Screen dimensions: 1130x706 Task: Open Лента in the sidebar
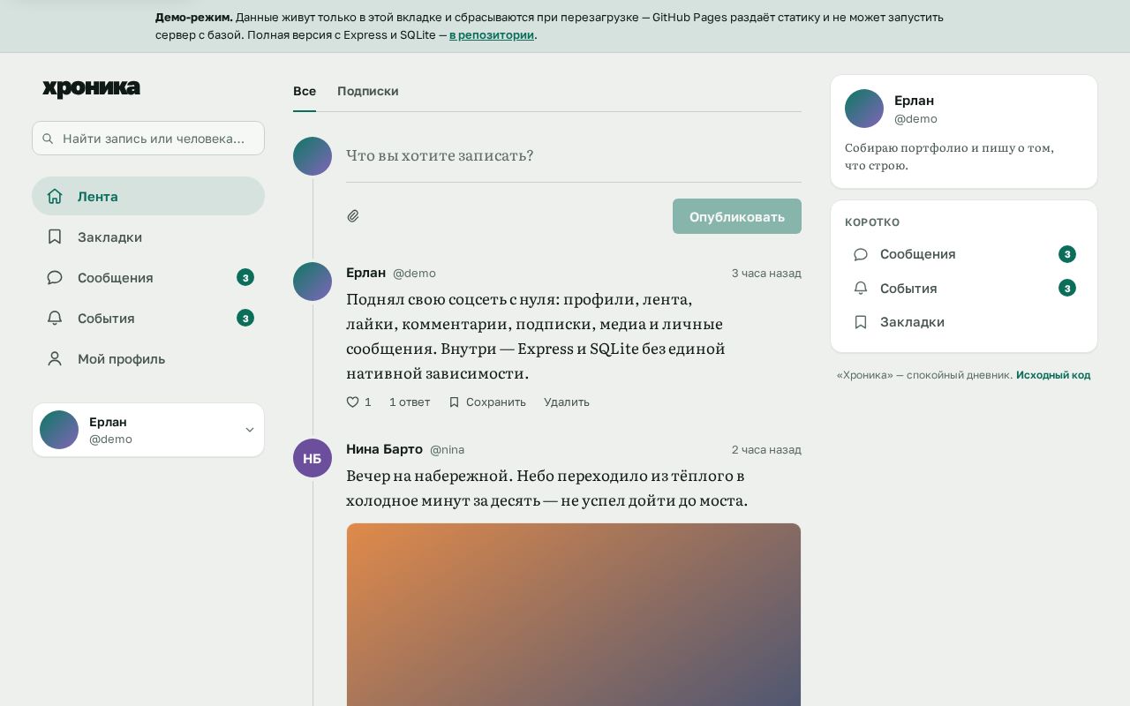[x=148, y=196]
